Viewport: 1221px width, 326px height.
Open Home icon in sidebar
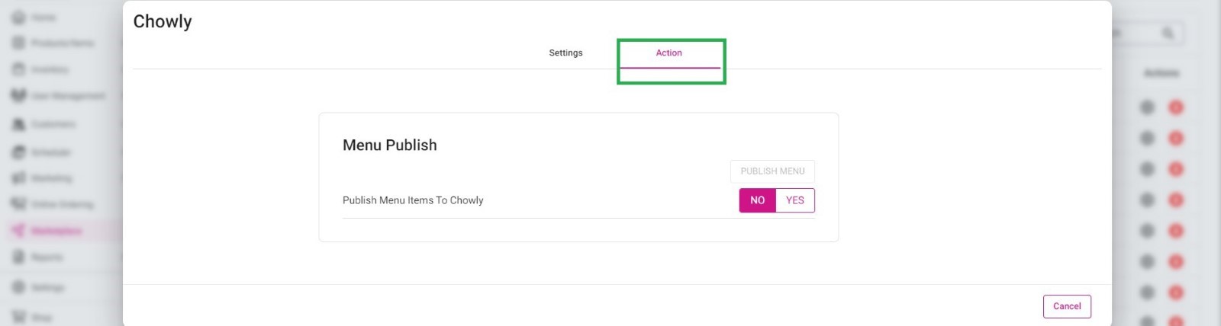pyautogui.click(x=18, y=17)
